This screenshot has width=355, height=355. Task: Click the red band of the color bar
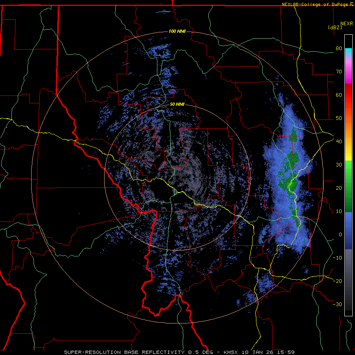tap(348, 95)
